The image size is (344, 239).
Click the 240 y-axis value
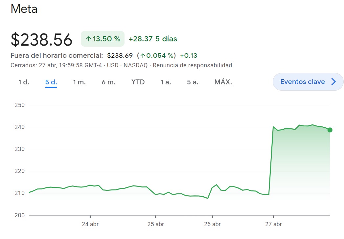tap(19, 127)
